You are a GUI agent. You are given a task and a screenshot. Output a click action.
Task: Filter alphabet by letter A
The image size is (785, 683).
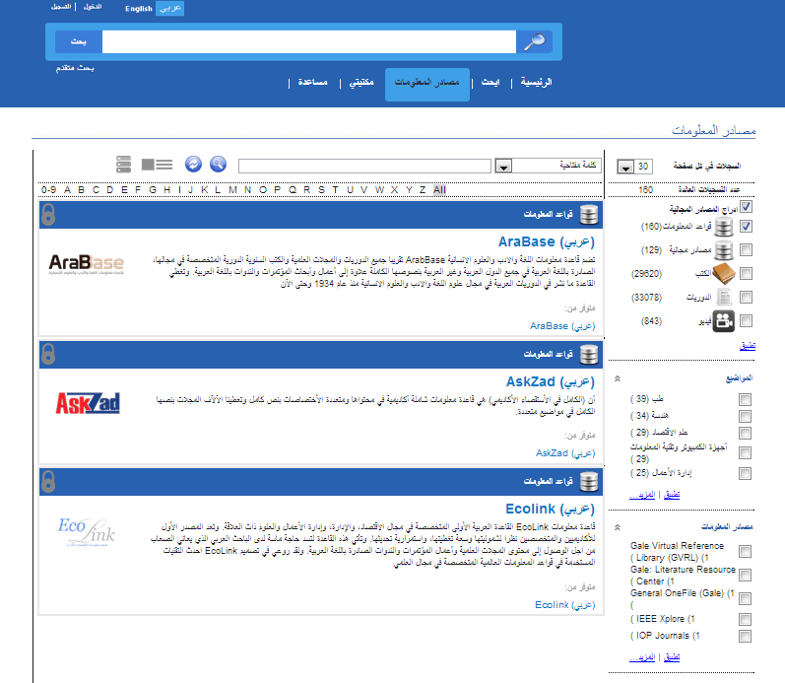click(68, 190)
